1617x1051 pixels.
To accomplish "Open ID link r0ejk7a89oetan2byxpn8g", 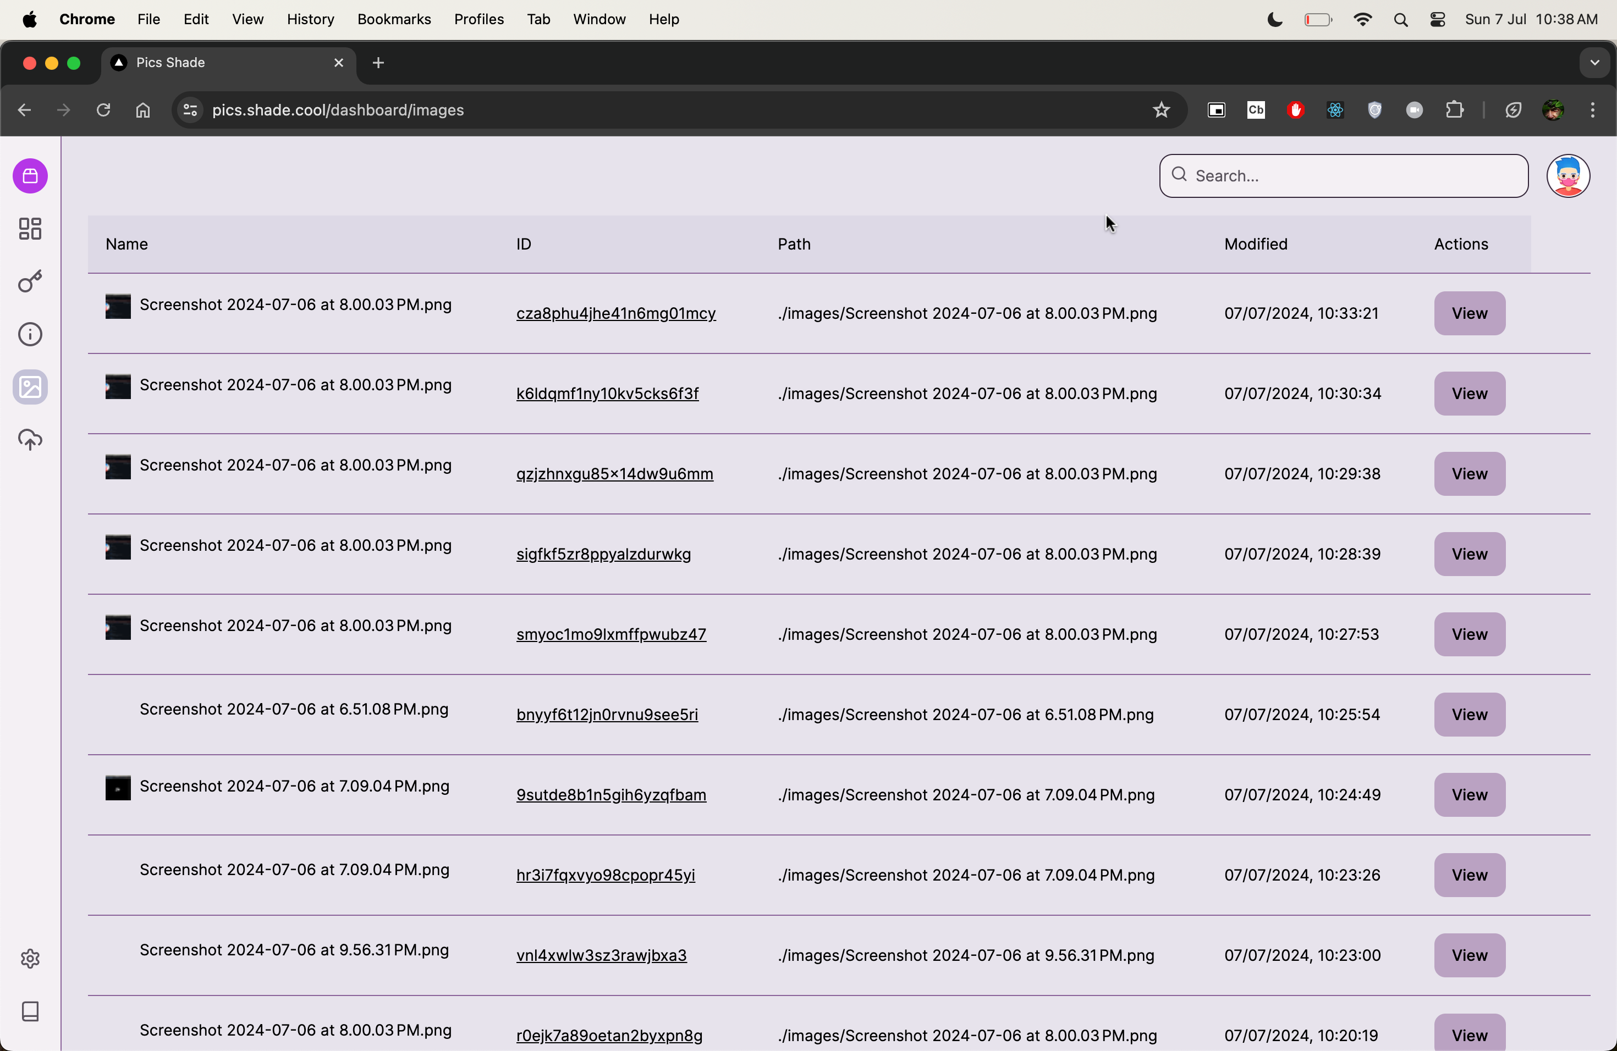I will coord(609,1036).
